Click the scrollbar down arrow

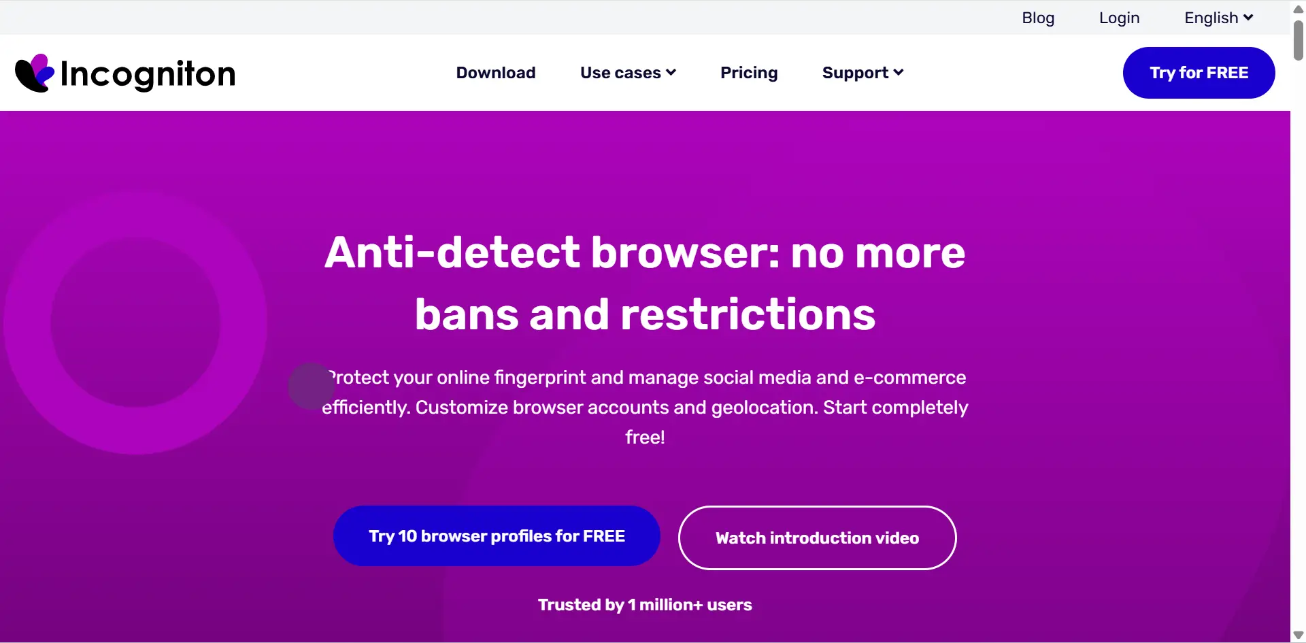point(1298,635)
